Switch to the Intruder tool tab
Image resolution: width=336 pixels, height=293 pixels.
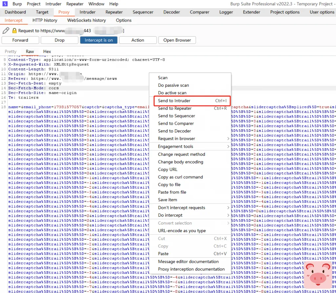coord(87,12)
